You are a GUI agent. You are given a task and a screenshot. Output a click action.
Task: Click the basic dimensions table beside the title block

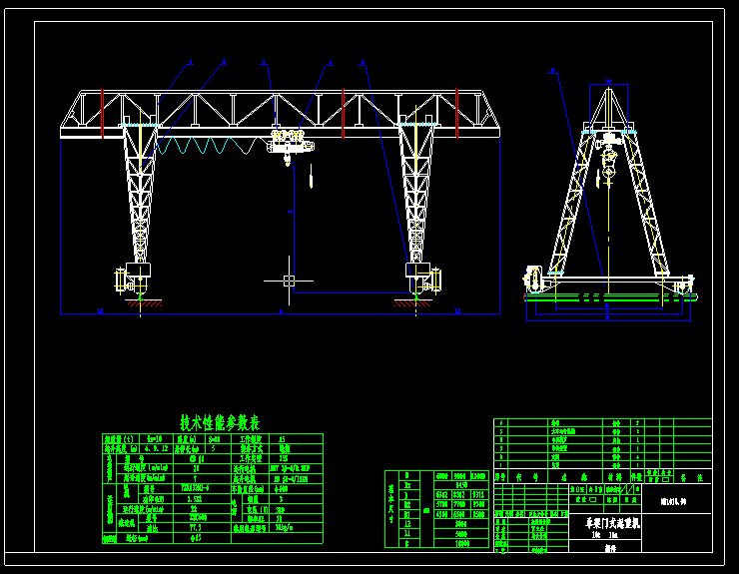[437, 509]
